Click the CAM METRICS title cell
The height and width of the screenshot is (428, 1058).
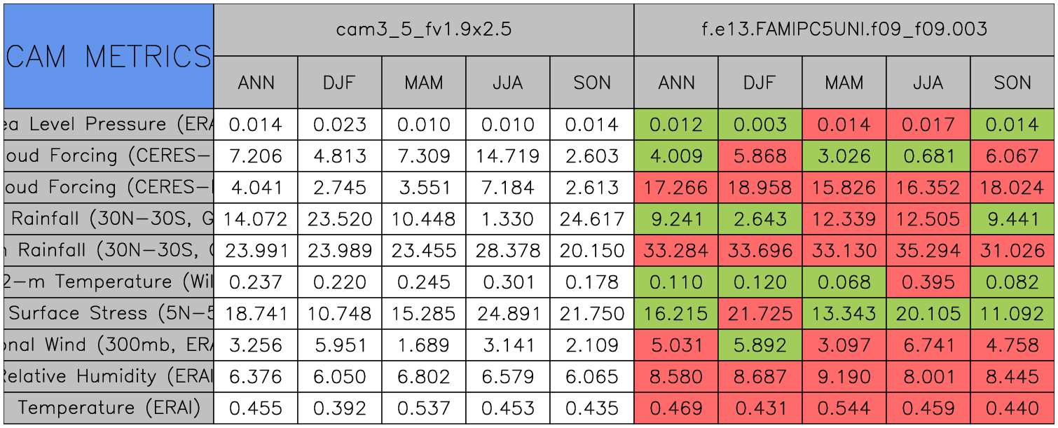pos(108,56)
